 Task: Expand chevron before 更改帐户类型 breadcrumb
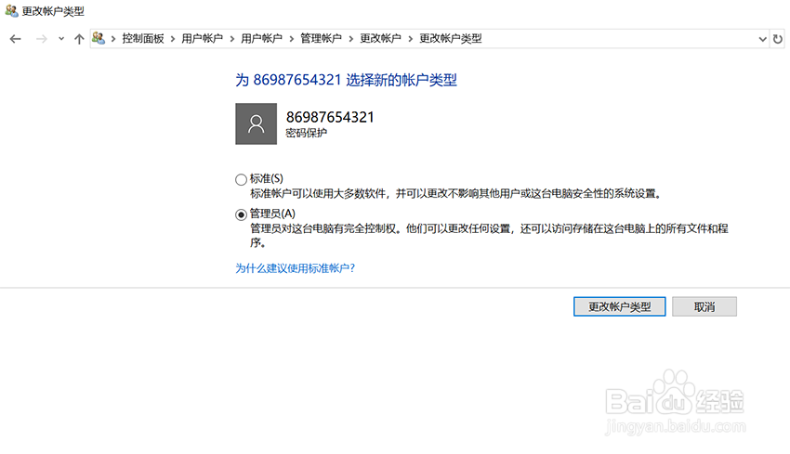pyautogui.click(x=410, y=39)
